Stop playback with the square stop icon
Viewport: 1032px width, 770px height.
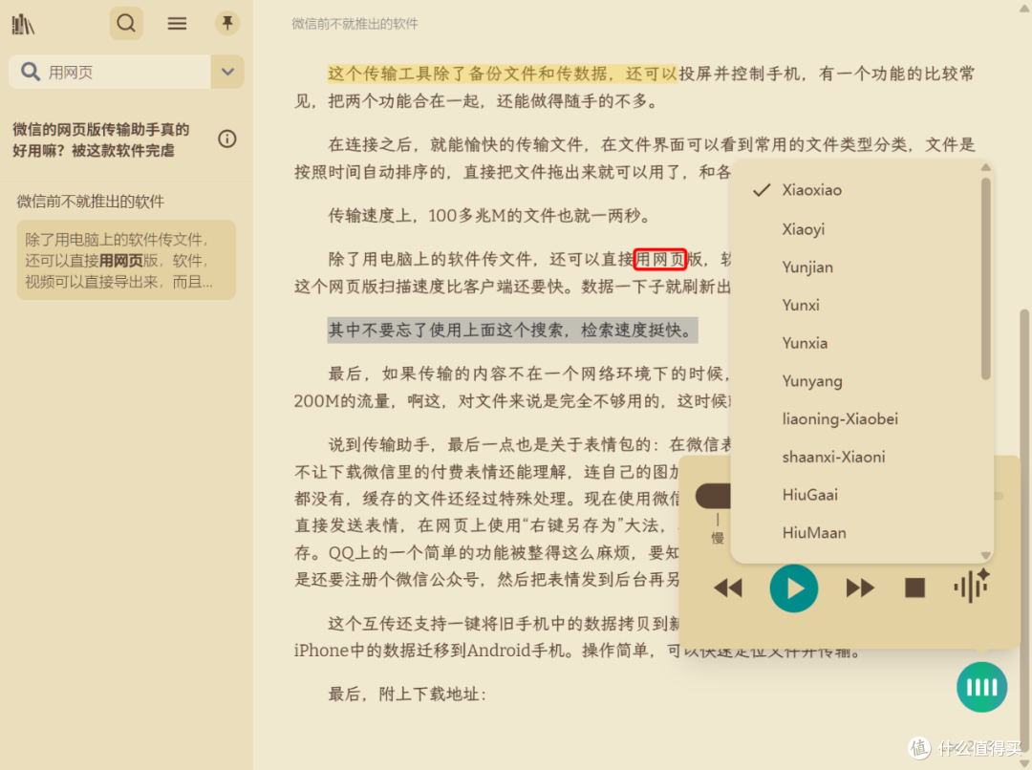point(914,588)
